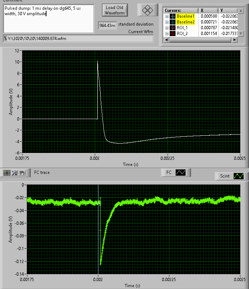Viewport: 249px width, 289px height.
Task: Click the Load Old Waveform button
Action: click(115, 10)
